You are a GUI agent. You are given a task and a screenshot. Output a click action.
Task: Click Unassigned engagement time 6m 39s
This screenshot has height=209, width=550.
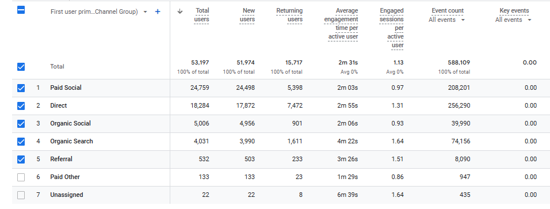[x=348, y=195]
